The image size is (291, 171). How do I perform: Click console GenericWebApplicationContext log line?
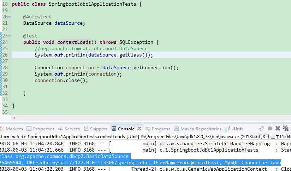145,169
